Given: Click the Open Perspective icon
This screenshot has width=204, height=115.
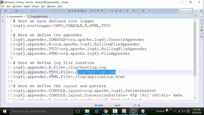Looking at the screenshot, I should [x=196, y=11].
